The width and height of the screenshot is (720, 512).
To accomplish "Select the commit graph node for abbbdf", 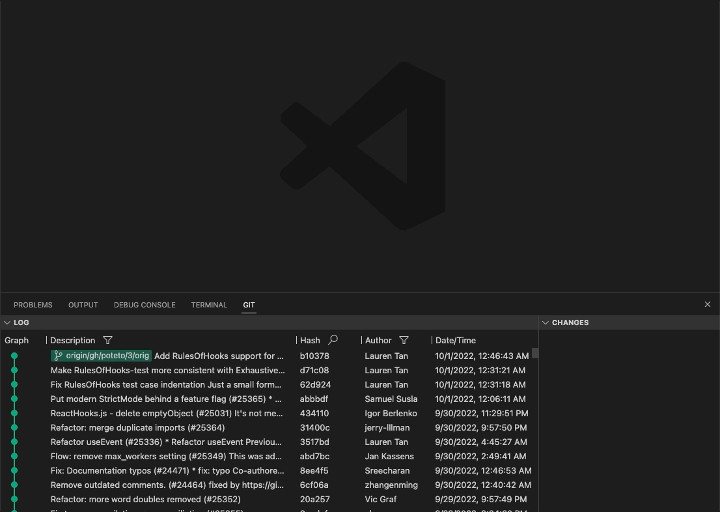I will [x=14, y=399].
